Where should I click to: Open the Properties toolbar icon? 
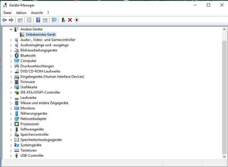coord(29,20)
